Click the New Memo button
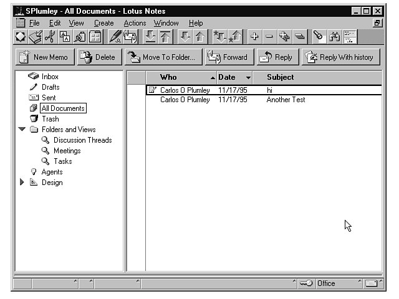 (44, 57)
